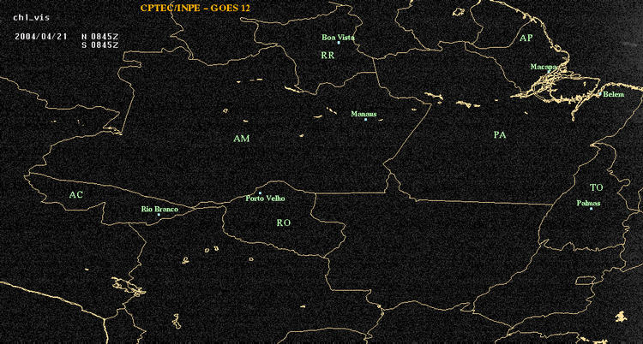Click the CPTEC/INPE - GOES 12 title
The image size is (643, 344).
click(x=195, y=8)
